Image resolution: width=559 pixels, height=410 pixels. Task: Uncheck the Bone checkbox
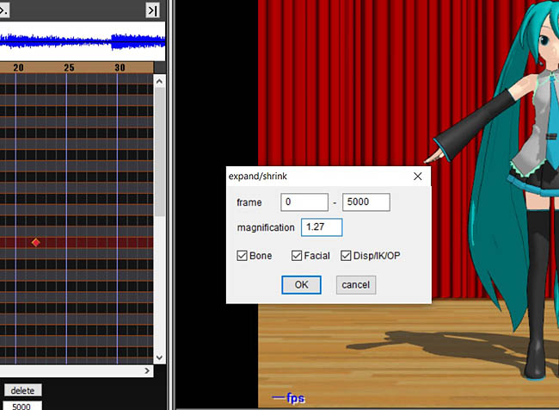(242, 255)
